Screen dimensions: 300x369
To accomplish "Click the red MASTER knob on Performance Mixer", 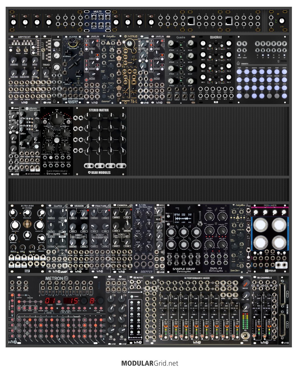I will [245, 284].
